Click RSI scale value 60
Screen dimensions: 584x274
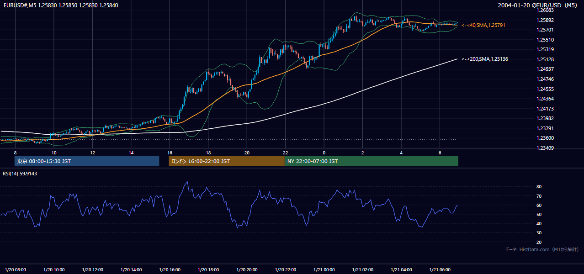coord(539,205)
